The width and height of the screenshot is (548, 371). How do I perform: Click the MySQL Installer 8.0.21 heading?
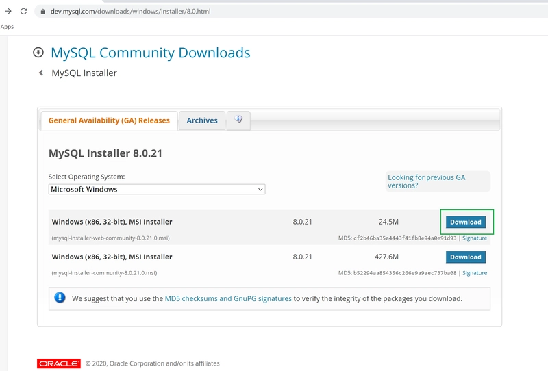(105, 153)
